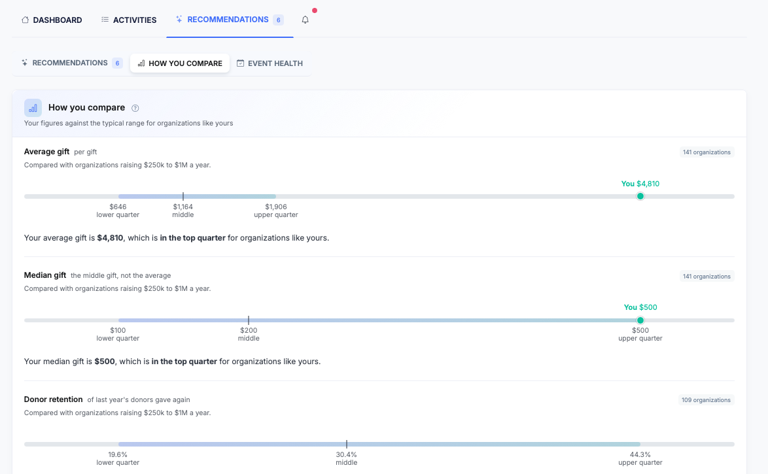768x474 pixels.
Task: Select the How You Compare sub-tab
Action: (180, 63)
